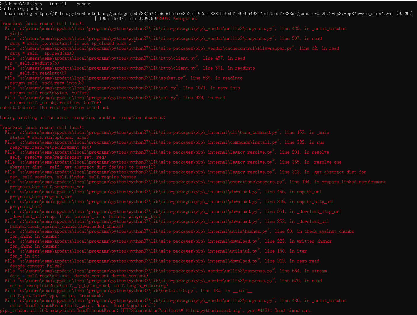Select the install.py line 382 path
417x315 pixels.
164,142
